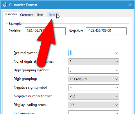Image resolution: width=135 pixels, height=114 pixels.
Task: Select the Numbers tab
Action: (x=11, y=14)
